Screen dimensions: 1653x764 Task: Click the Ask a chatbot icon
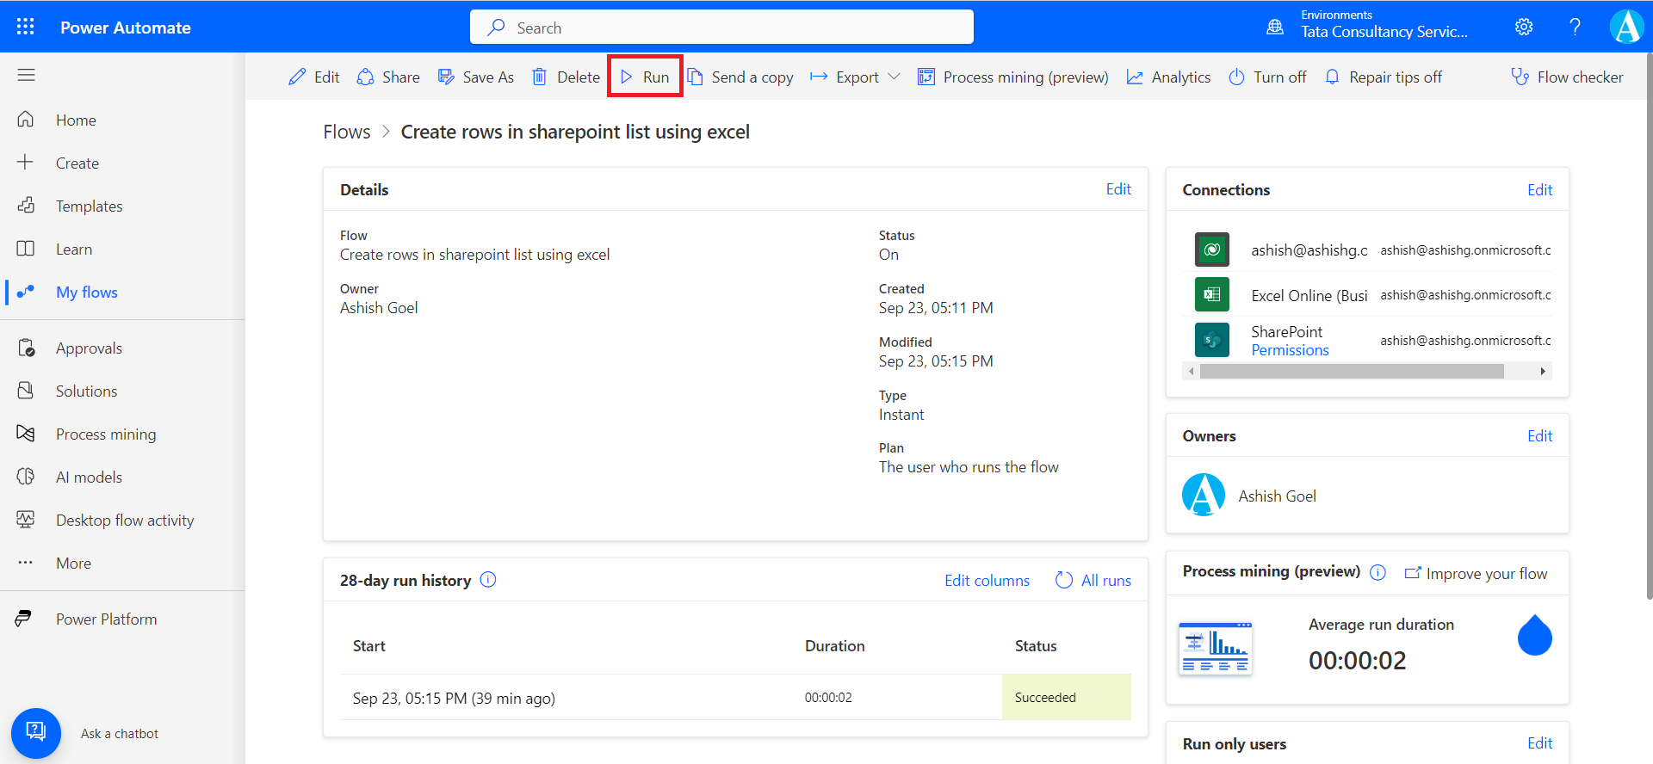pyautogui.click(x=36, y=733)
